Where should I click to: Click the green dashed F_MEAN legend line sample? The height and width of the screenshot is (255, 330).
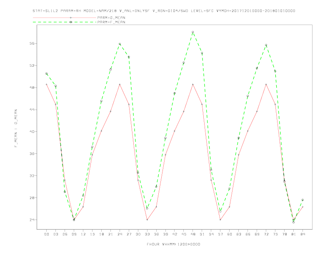click(65, 22)
